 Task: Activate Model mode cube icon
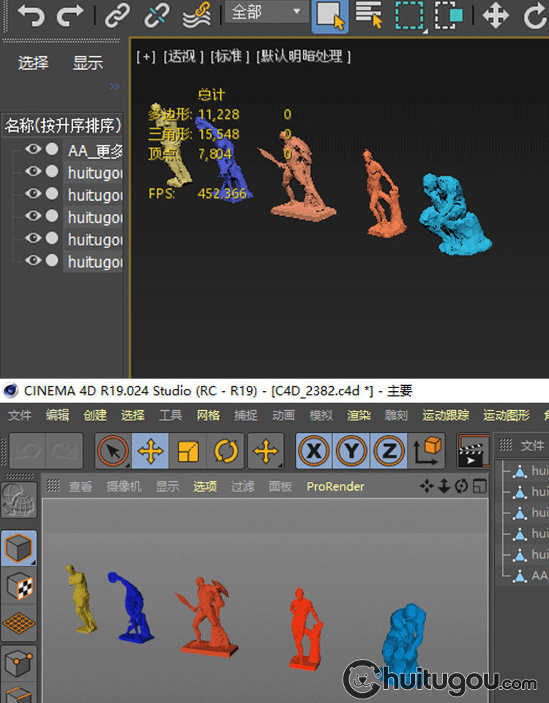(19, 548)
